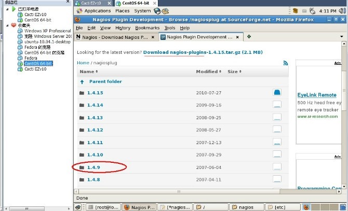
Task: Close the Nagios Plugin Development tab
Action: [237, 37]
